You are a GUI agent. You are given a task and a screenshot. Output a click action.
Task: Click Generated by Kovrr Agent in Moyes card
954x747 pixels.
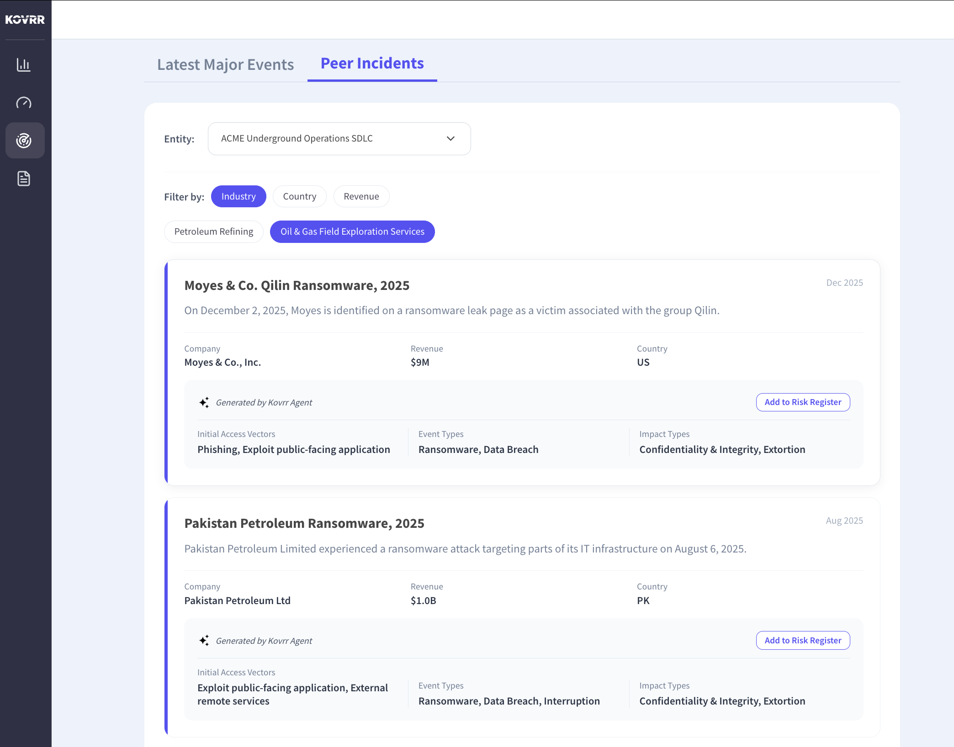pos(264,402)
